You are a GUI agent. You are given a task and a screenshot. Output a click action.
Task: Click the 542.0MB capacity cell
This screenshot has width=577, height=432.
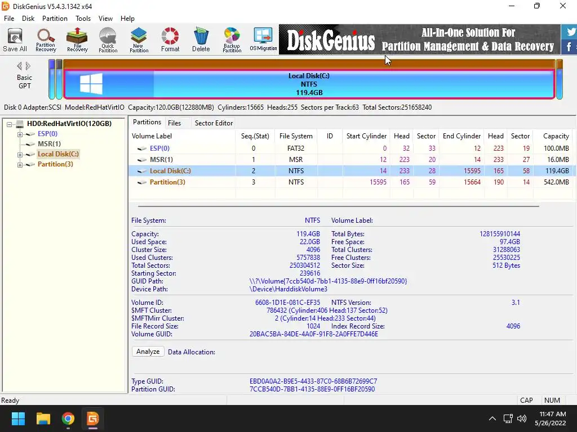pyautogui.click(x=556, y=182)
